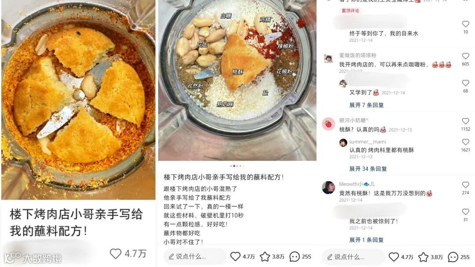Open comments via the middle speech bubble icon
This screenshot has width=475, height=267.
294,257
